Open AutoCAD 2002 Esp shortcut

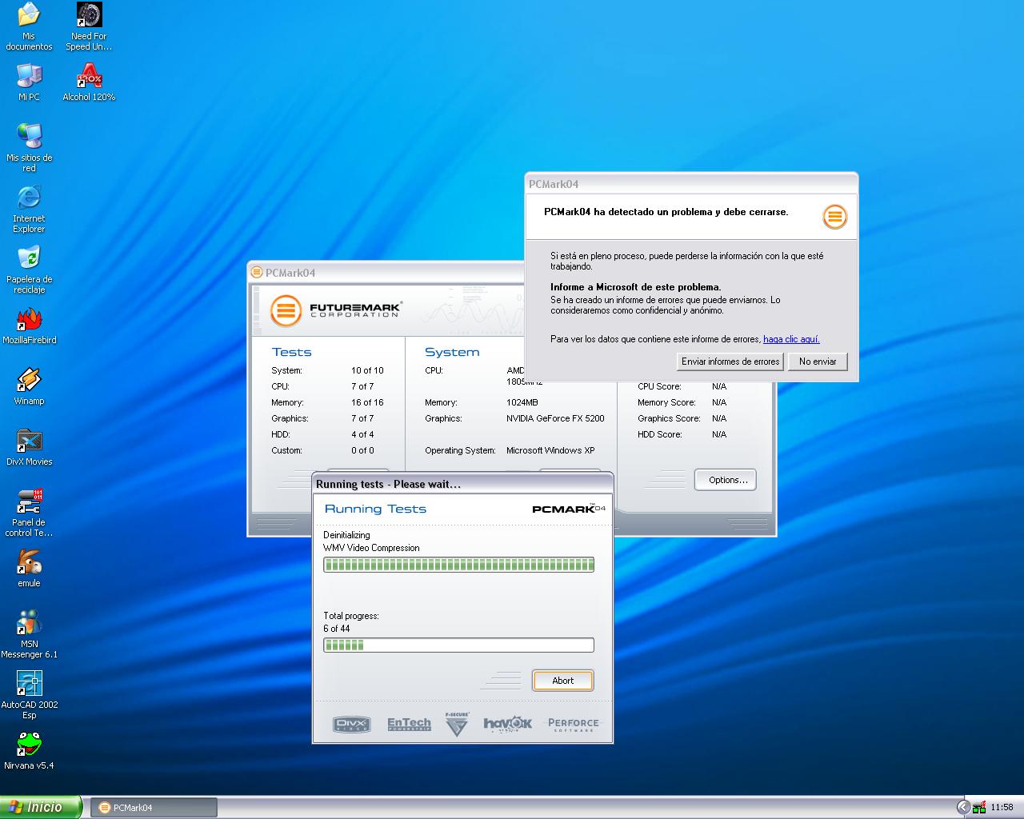(x=29, y=685)
